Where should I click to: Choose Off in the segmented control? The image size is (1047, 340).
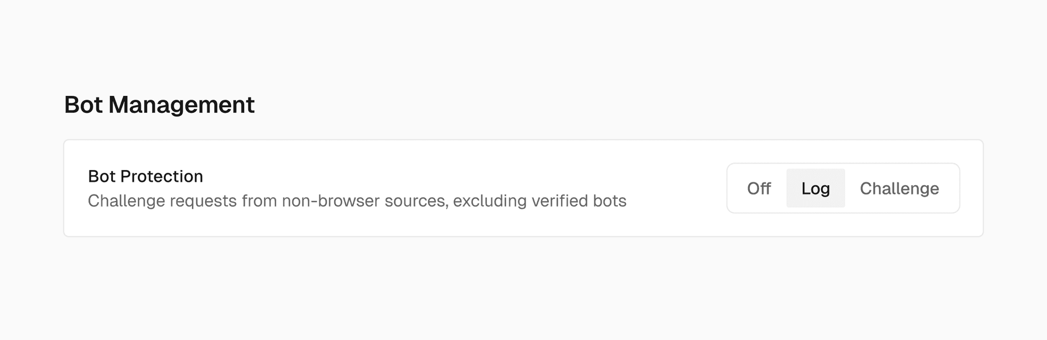[759, 189]
